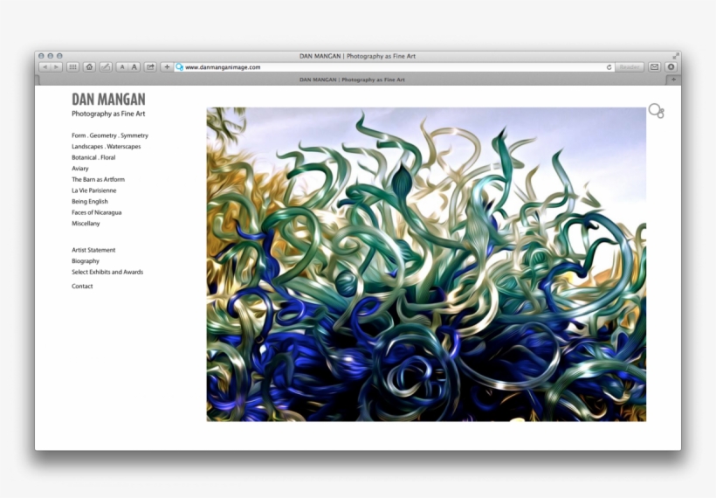Open the Contact page

pos(82,286)
